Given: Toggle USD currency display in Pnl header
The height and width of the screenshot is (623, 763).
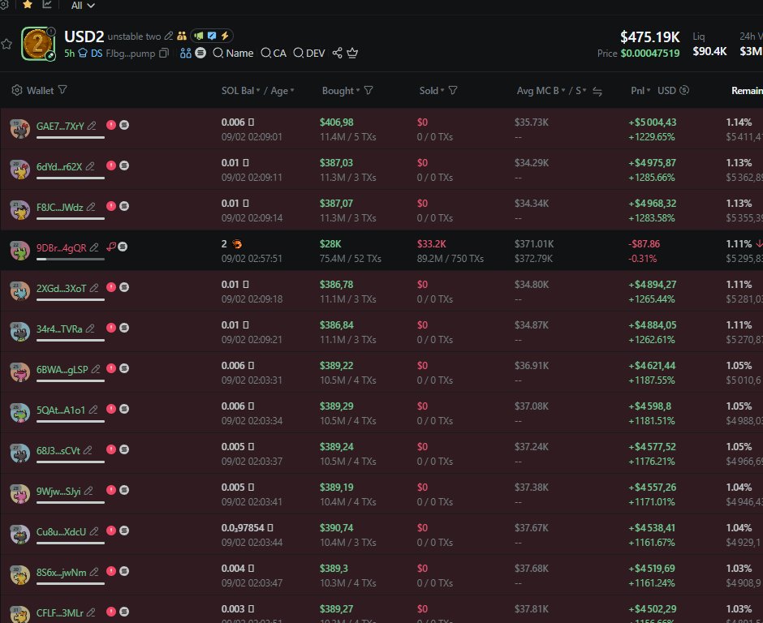Looking at the screenshot, I should click(x=673, y=91).
